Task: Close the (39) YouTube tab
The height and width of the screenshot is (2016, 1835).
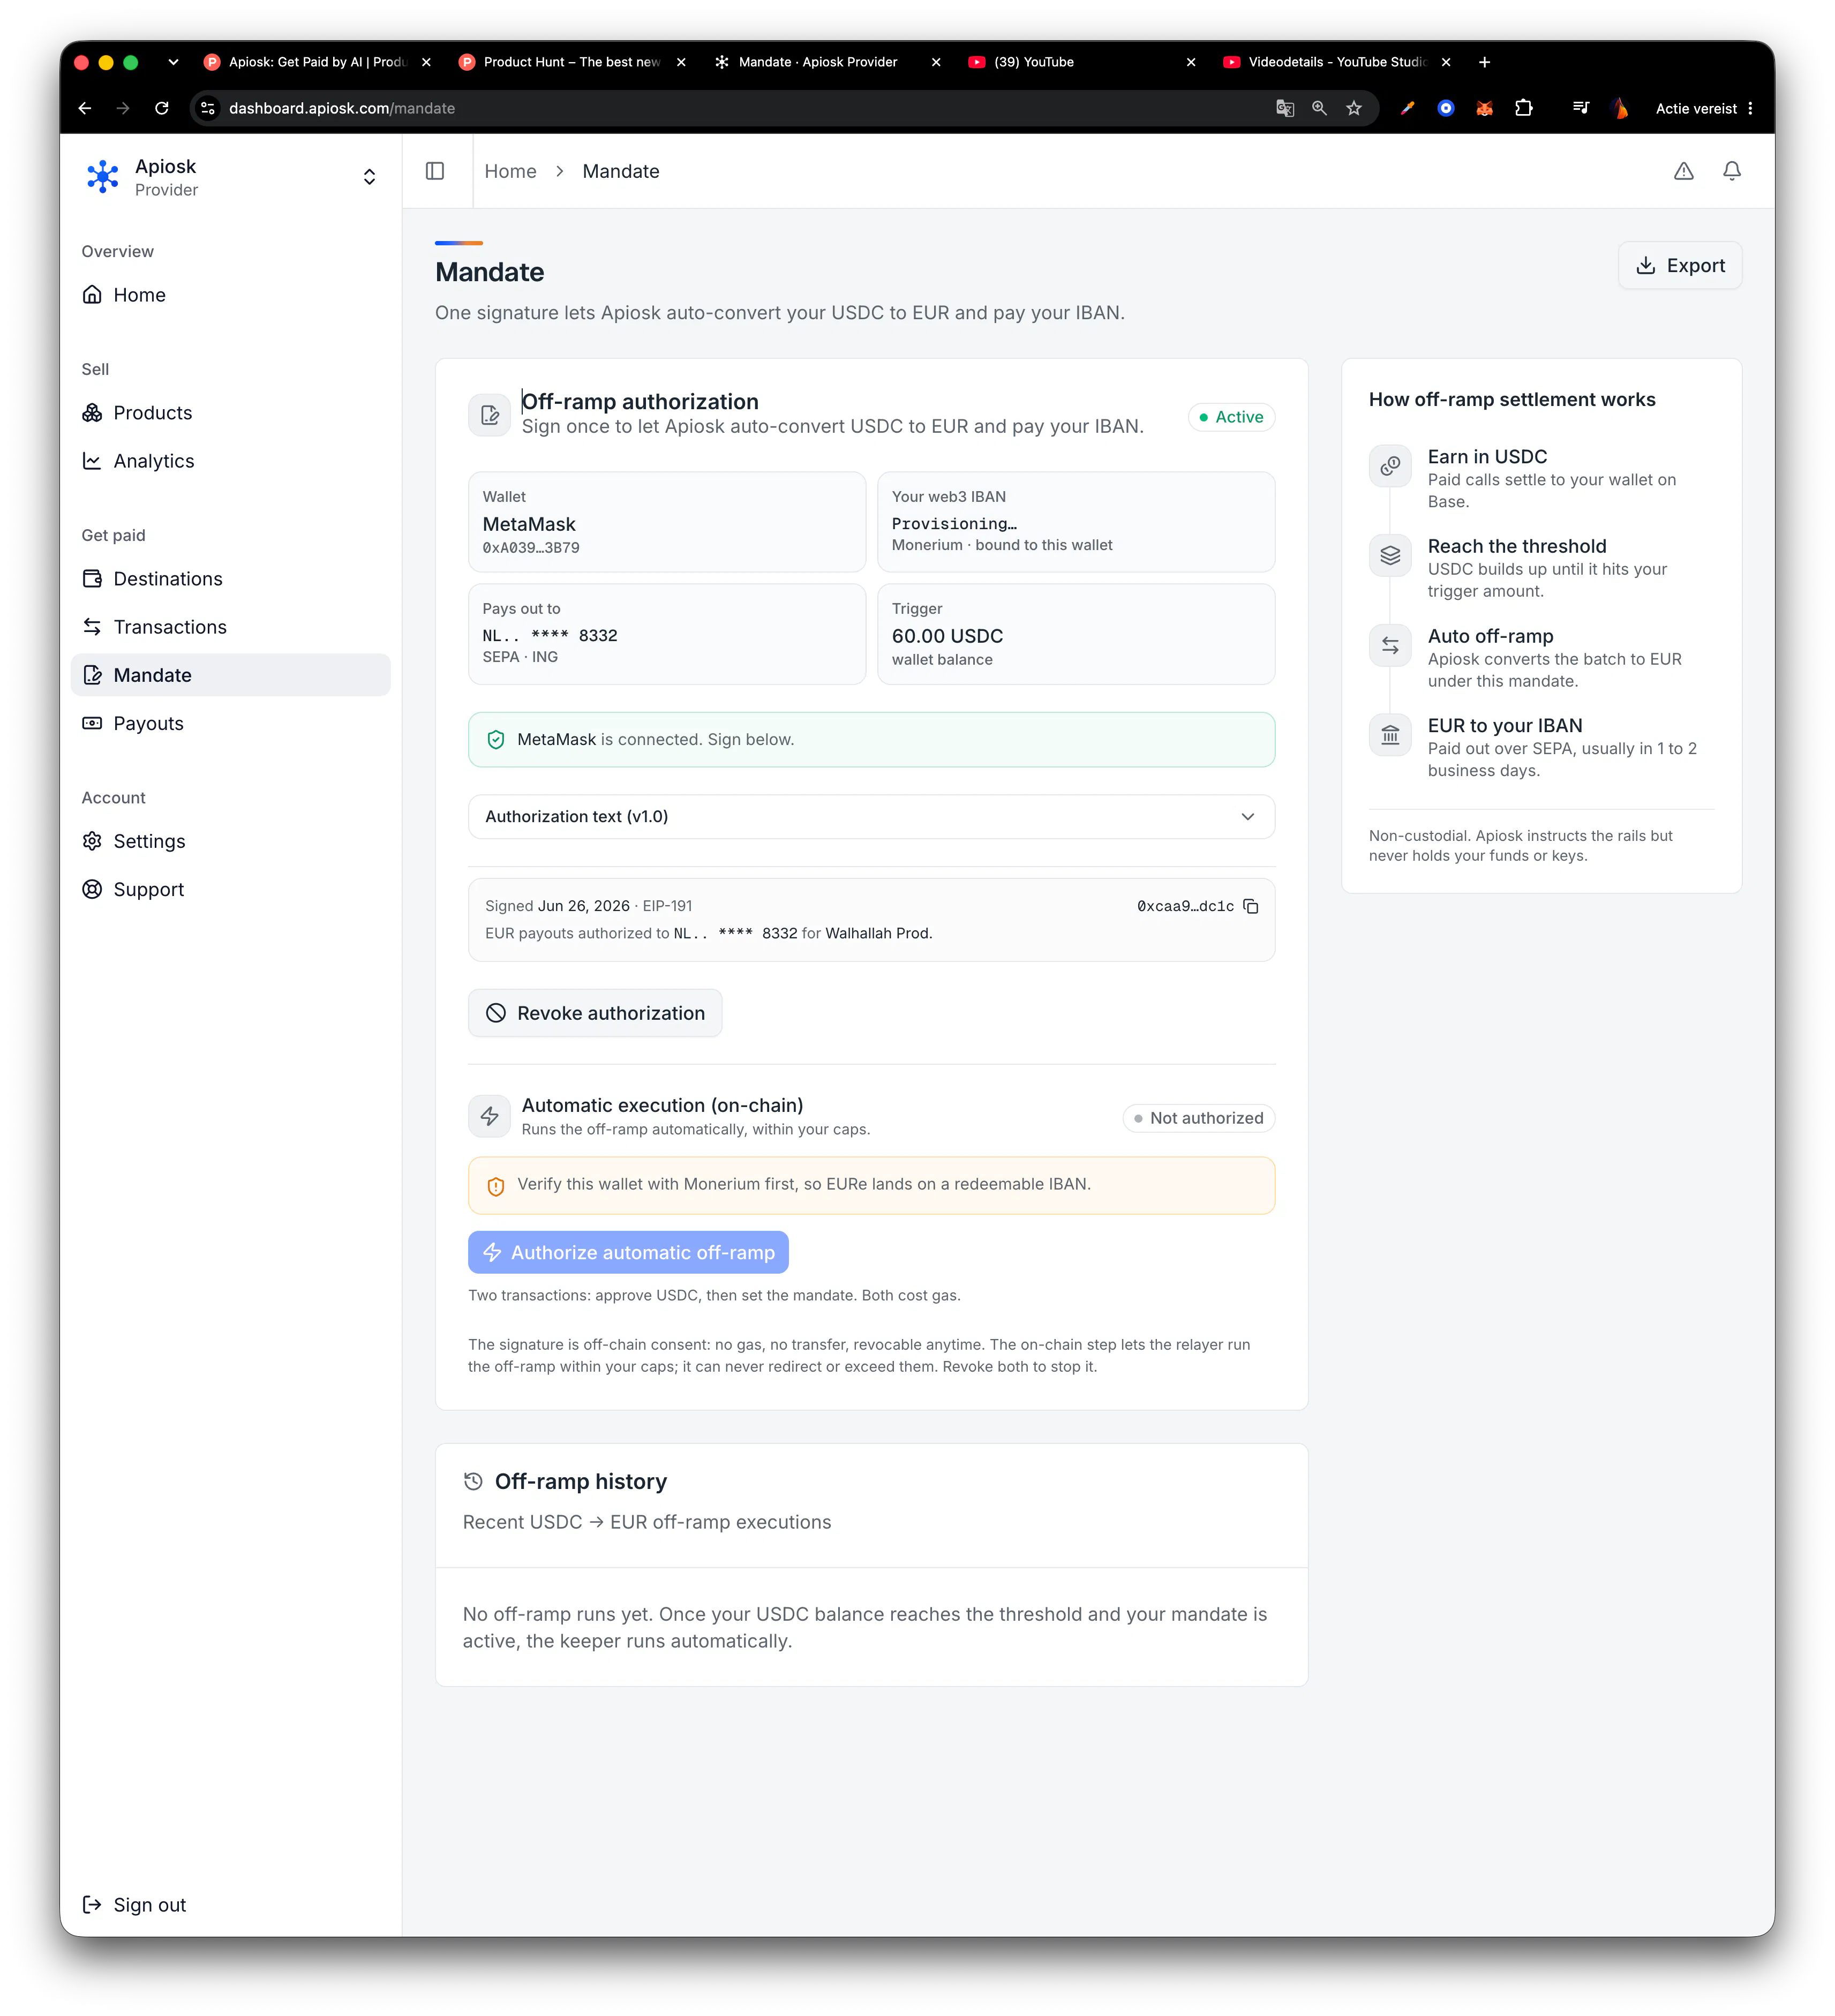Action: (1191, 62)
